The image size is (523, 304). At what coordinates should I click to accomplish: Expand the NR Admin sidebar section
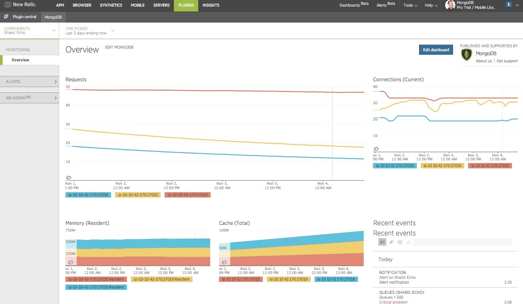30,98
